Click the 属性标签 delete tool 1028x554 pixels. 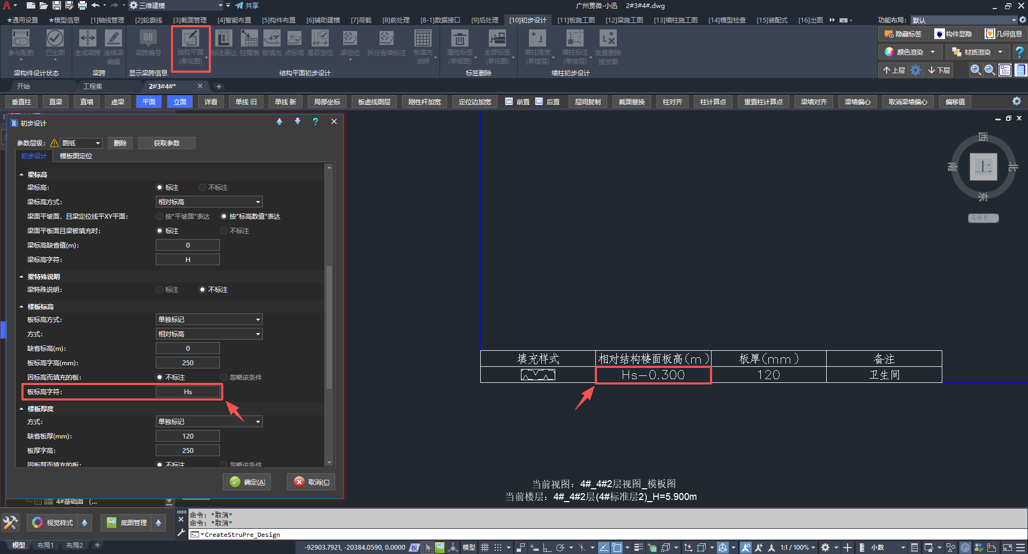click(460, 47)
